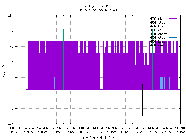186x140 pixels.
Task: Click the 'NPD2 start' legend label
Action: (x=158, y=19)
